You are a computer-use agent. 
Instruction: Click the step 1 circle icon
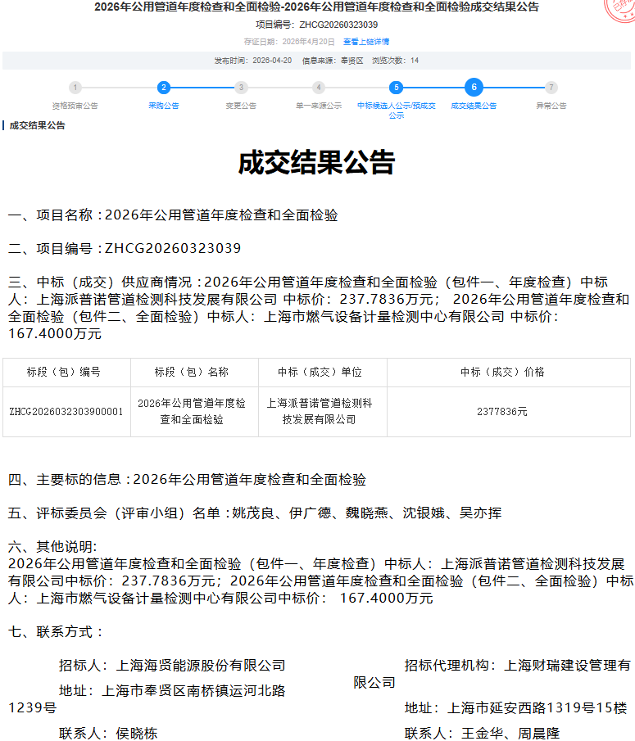(x=75, y=88)
